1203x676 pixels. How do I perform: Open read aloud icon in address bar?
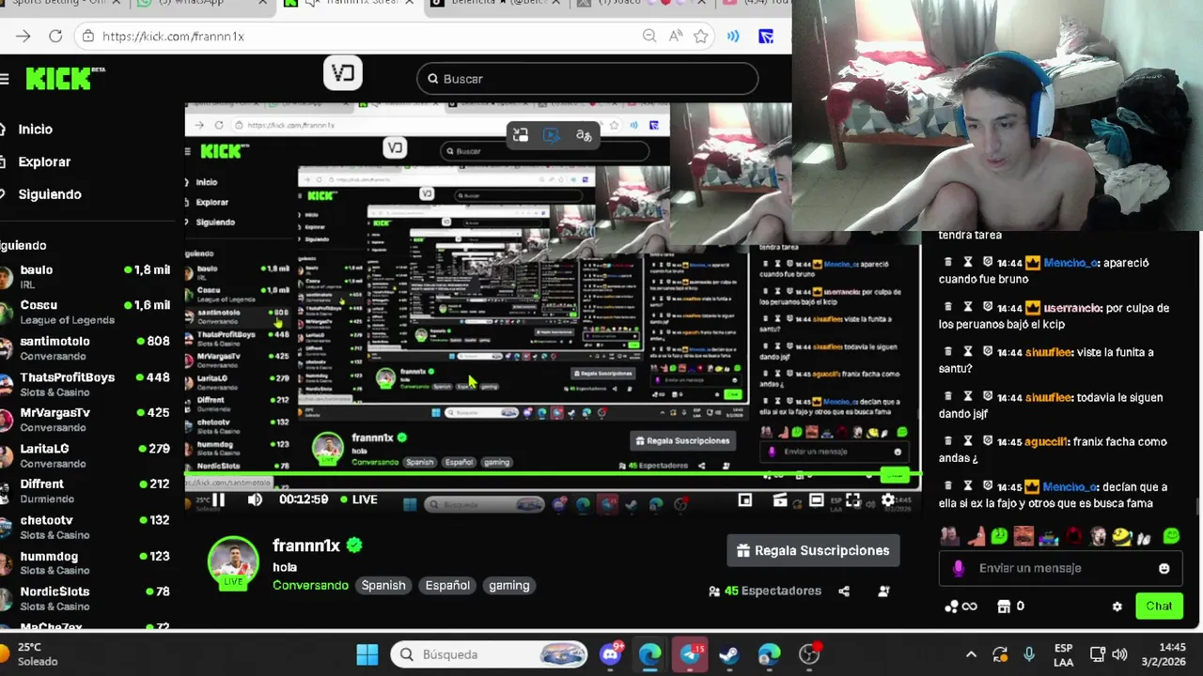[x=676, y=36]
